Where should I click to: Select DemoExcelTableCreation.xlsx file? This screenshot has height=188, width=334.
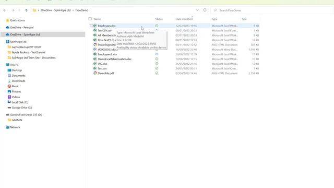tap(115, 59)
